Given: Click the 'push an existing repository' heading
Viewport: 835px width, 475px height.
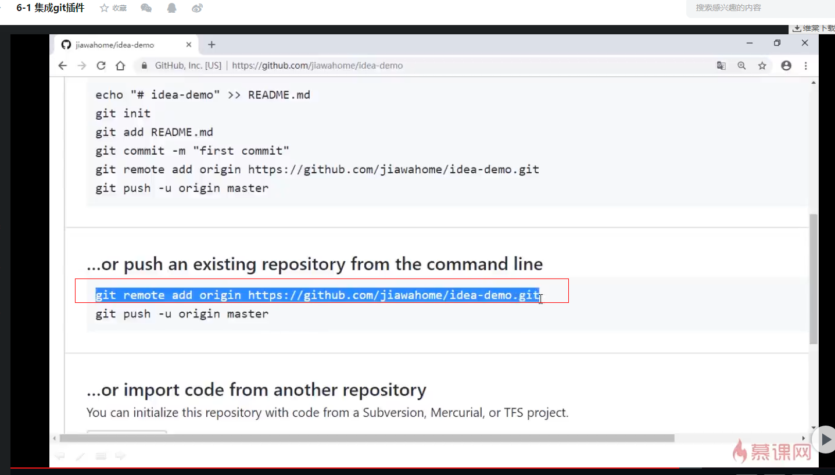Looking at the screenshot, I should pos(314,264).
